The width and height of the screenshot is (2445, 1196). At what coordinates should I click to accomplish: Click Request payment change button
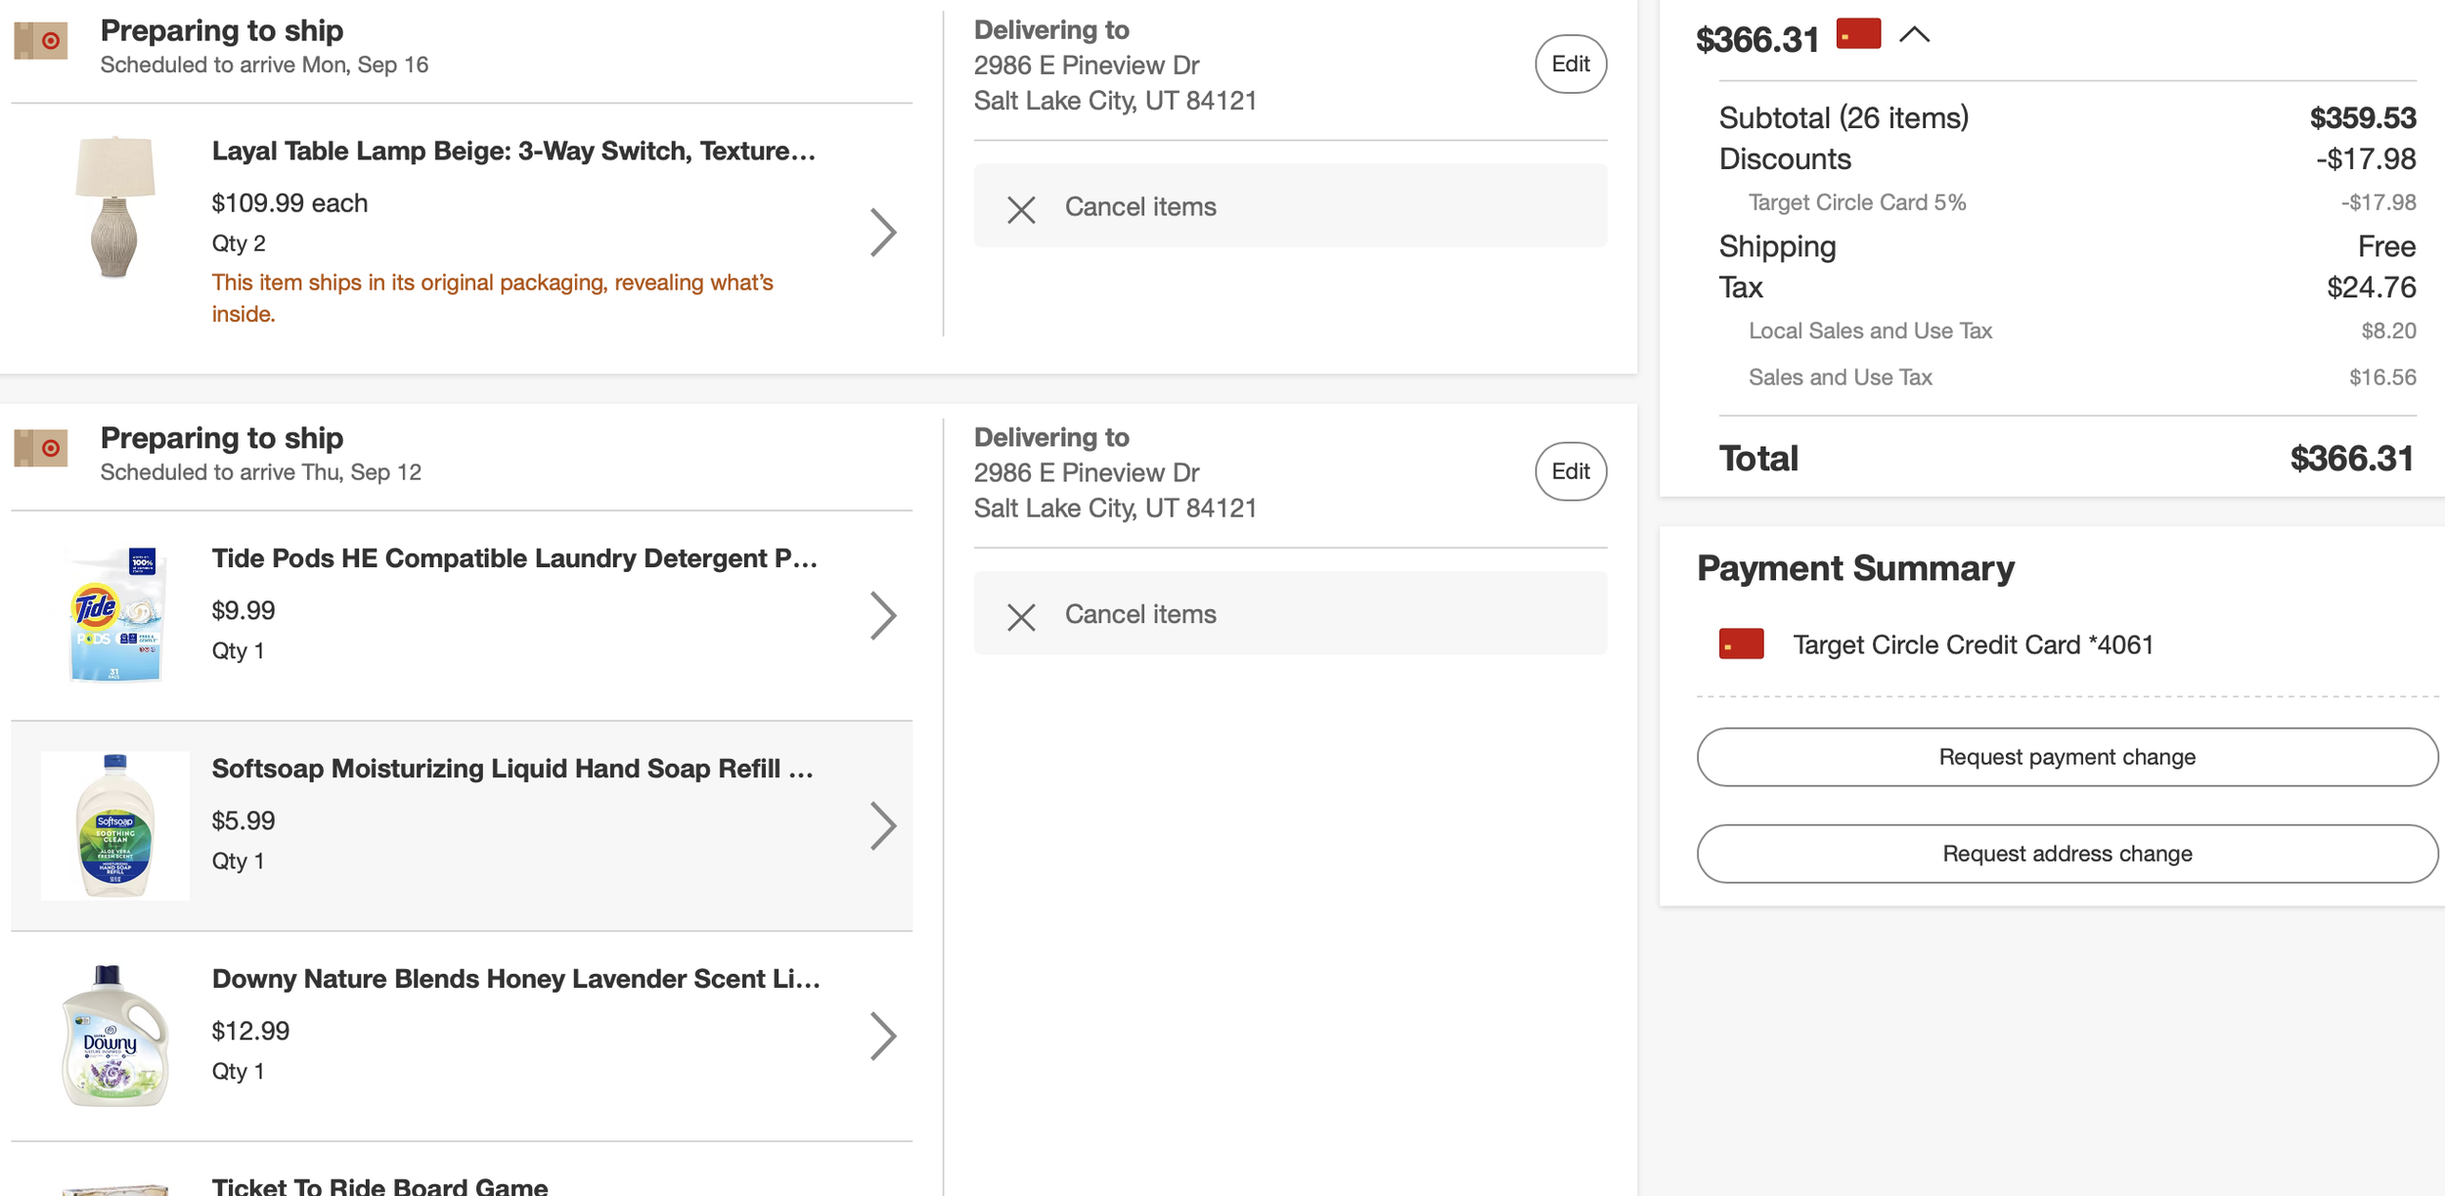tap(2067, 757)
